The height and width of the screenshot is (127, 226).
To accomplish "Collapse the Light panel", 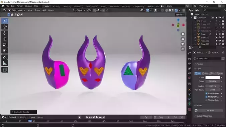I will (198, 69).
